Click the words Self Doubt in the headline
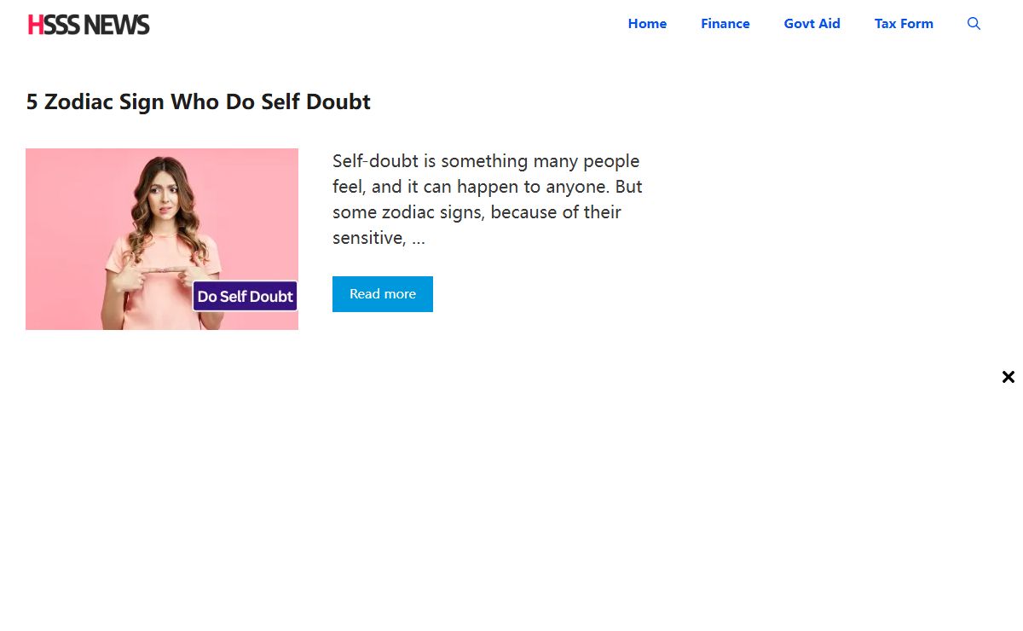The height and width of the screenshot is (631, 1023). click(316, 102)
